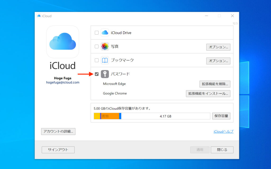Screen dimensions: 271x169
Task: Click the サインアウト button
Action: (x=58, y=150)
